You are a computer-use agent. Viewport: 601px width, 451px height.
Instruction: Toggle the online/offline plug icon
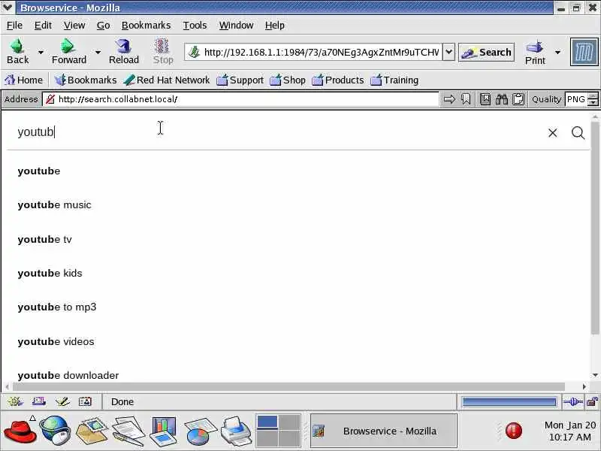[x=572, y=402]
